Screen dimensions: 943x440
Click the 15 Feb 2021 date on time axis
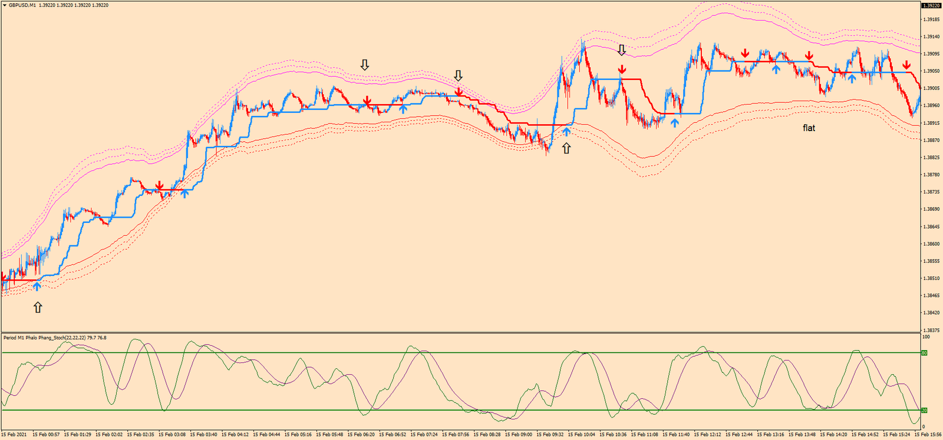click(14, 435)
